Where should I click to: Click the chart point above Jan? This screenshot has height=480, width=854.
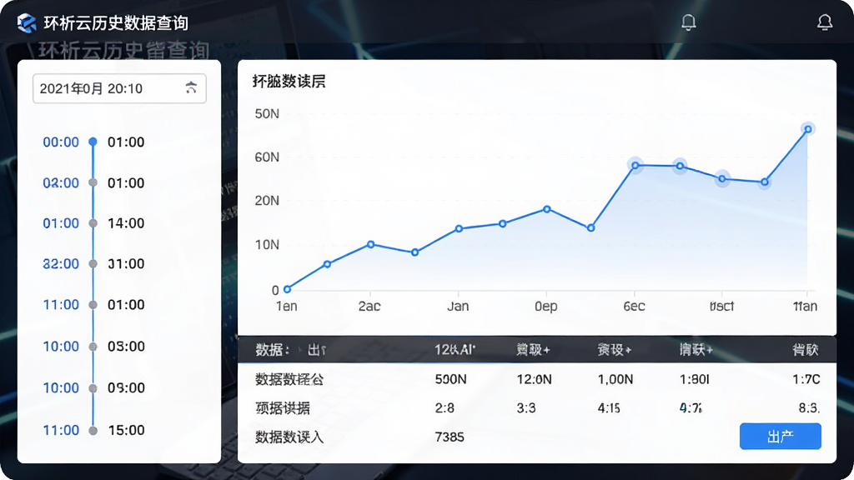click(x=460, y=228)
